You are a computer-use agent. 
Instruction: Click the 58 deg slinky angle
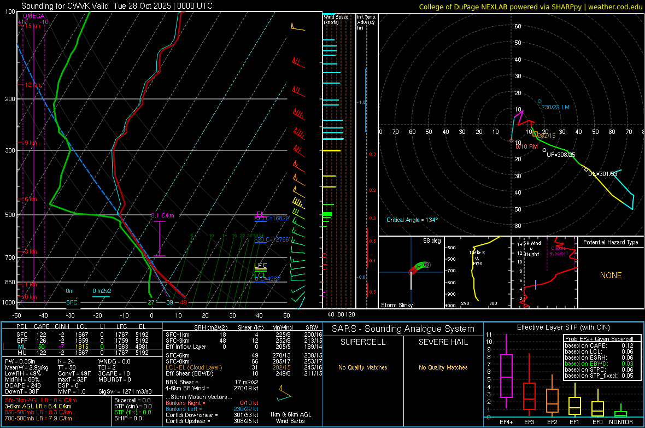(432, 241)
